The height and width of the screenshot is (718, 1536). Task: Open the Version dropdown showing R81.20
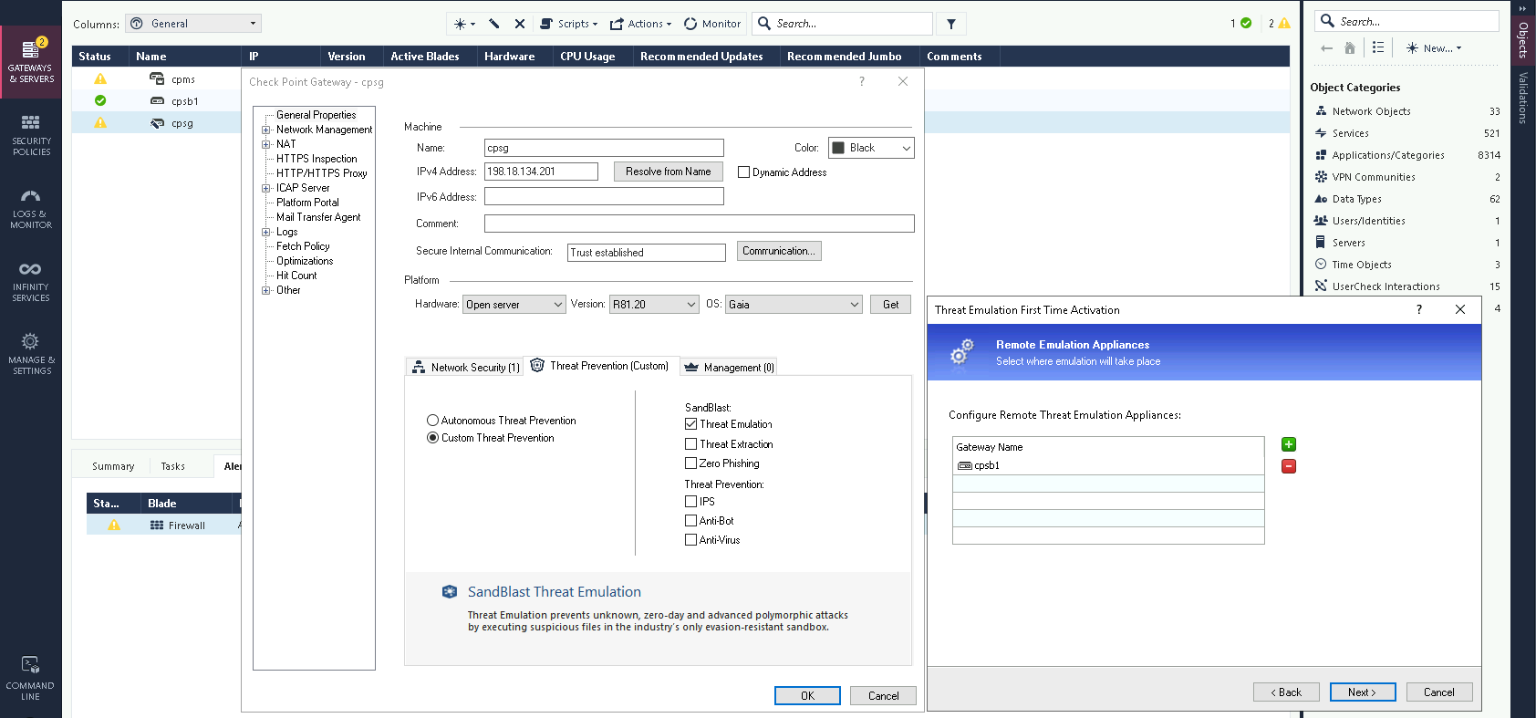tap(654, 305)
